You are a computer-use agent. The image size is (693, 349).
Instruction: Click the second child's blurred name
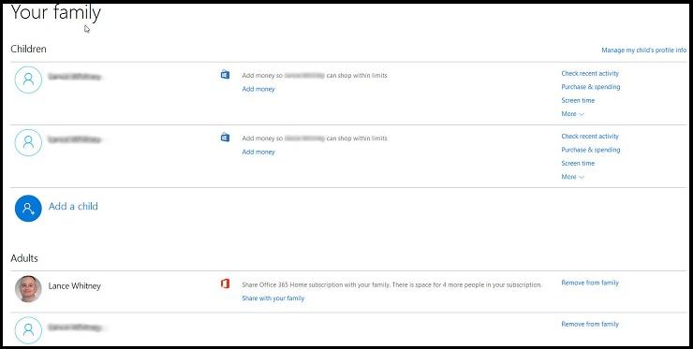[x=75, y=139]
